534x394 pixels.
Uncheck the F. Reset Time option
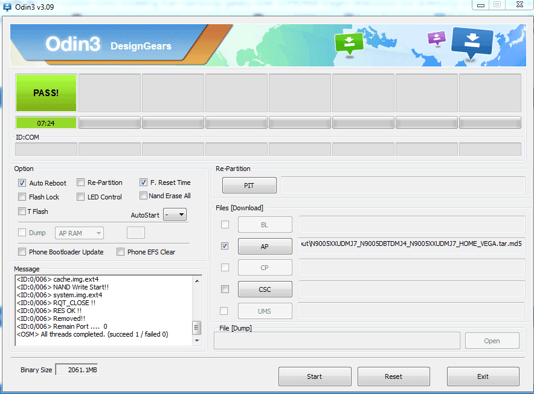(143, 182)
